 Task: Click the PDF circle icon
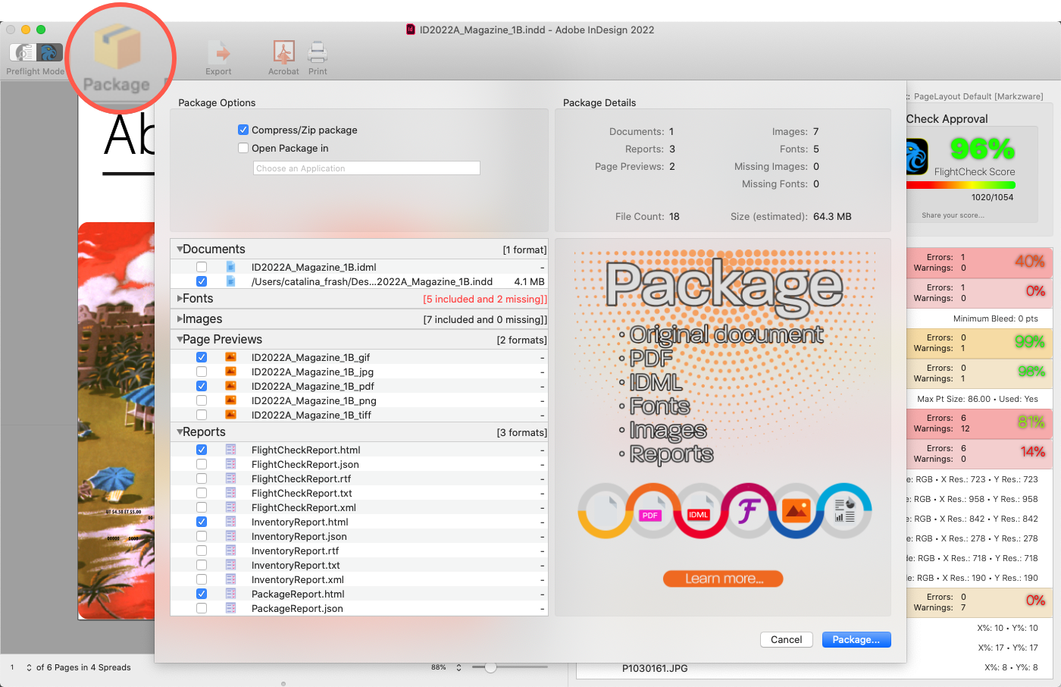[x=651, y=511]
